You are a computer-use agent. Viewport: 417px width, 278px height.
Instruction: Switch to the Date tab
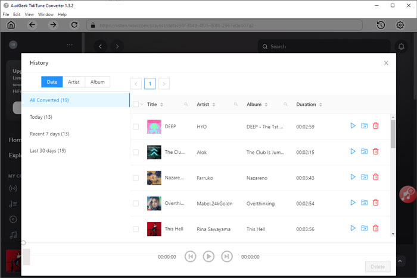(52, 82)
